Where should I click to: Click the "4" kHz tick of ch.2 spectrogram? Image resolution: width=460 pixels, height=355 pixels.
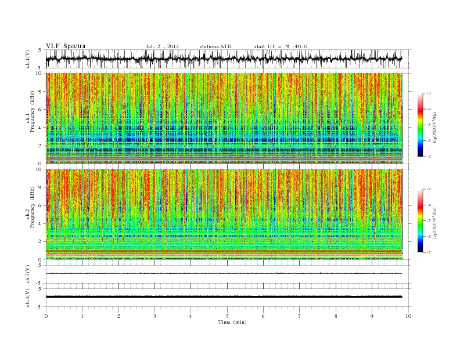coord(41,223)
